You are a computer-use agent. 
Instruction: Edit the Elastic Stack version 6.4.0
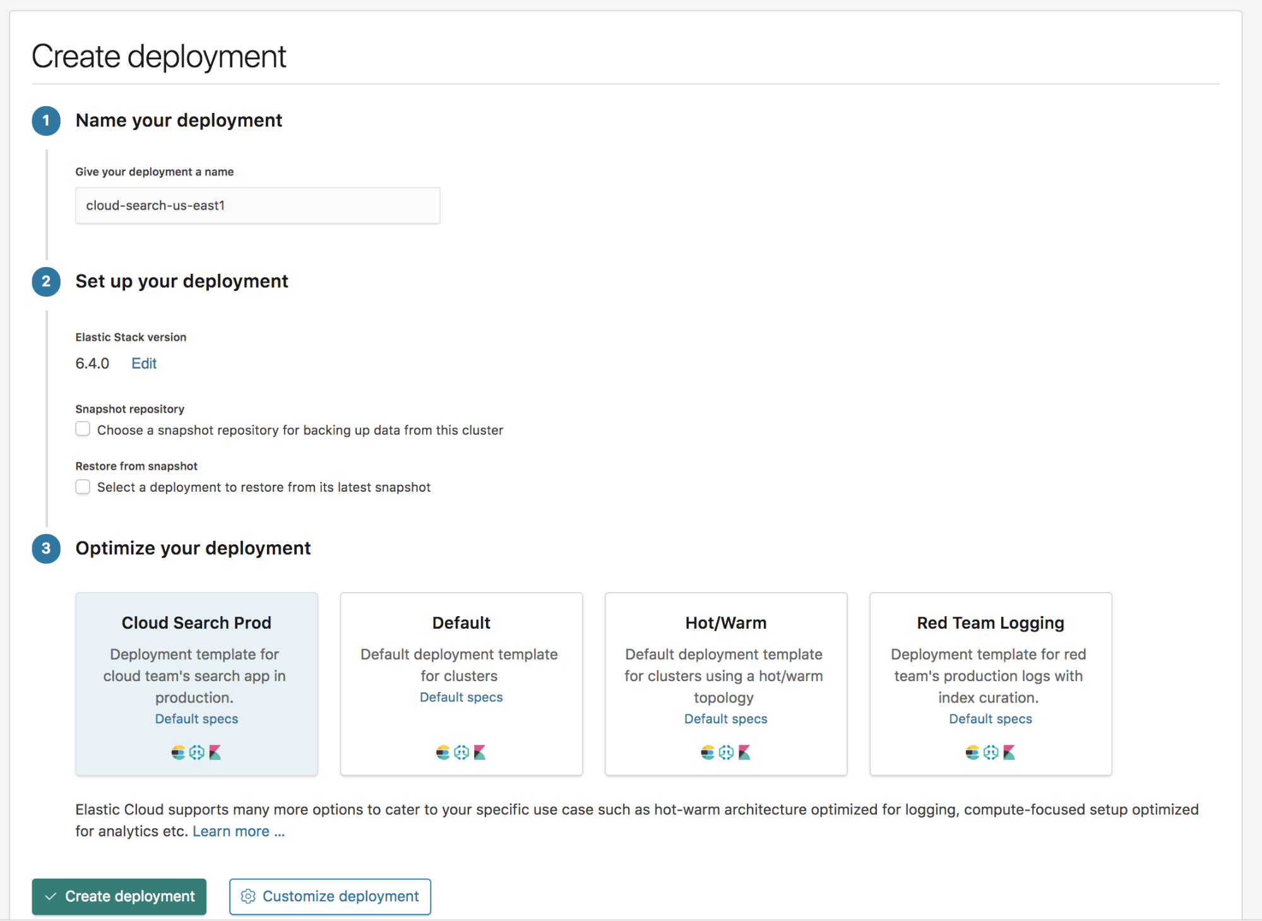pos(144,364)
